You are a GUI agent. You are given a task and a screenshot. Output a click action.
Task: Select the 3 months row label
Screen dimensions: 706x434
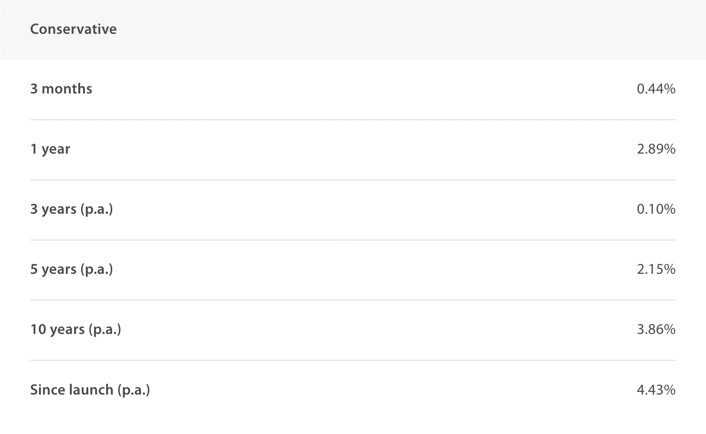click(61, 89)
